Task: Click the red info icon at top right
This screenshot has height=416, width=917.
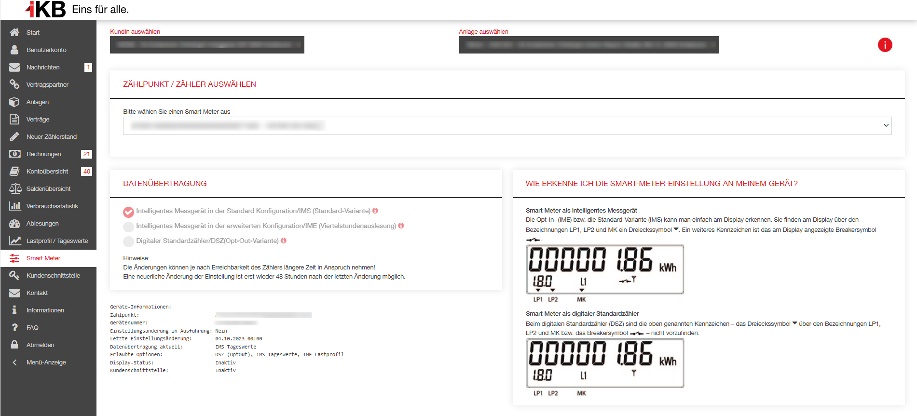Action: tap(885, 45)
